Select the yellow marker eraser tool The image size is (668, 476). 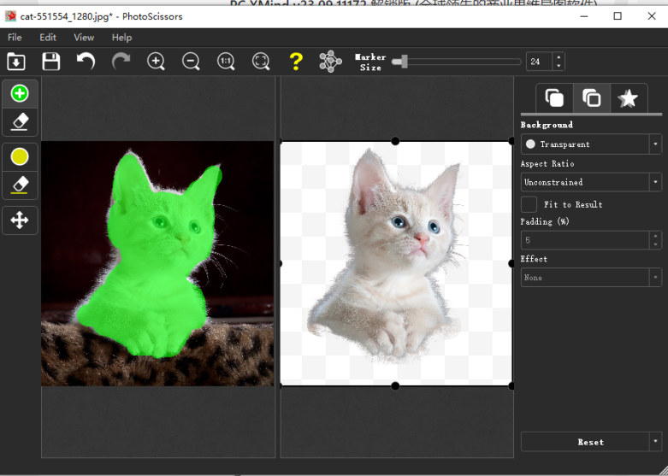coord(20,185)
